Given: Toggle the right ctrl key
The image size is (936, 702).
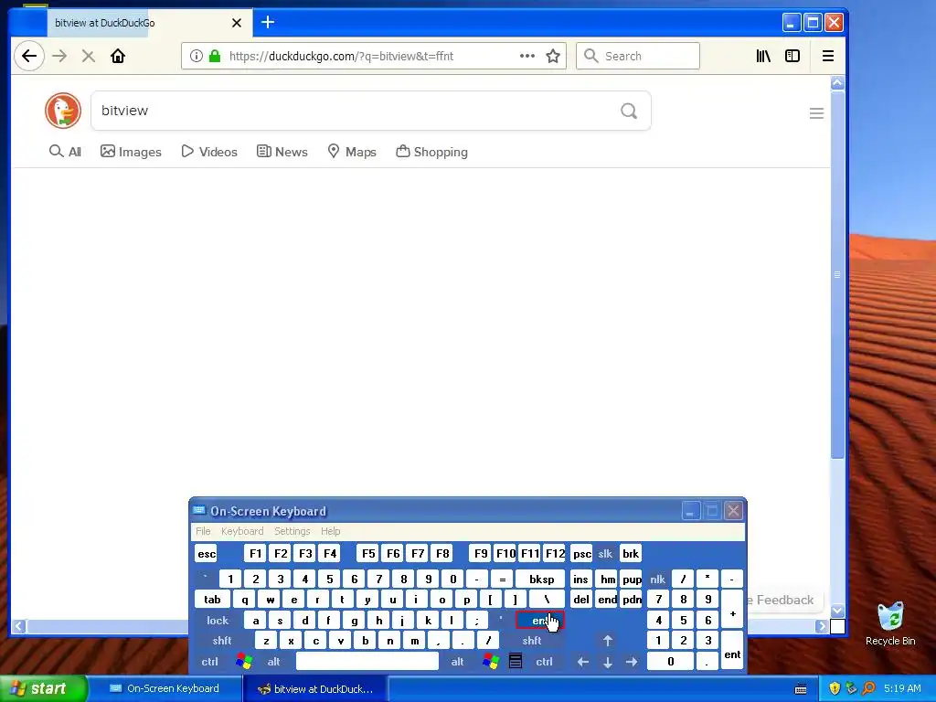Looking at the screenshot, I should (x=544, y=662).
